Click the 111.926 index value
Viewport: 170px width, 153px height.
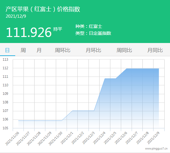tap(29, 32)
